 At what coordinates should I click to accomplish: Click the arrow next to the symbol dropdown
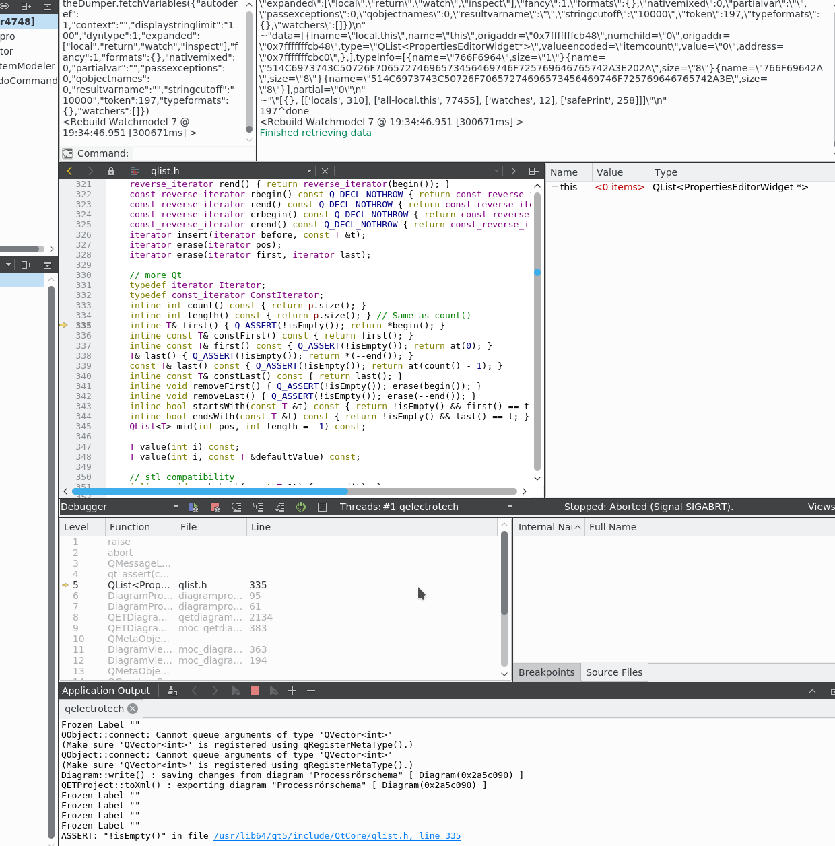(513, 171)
